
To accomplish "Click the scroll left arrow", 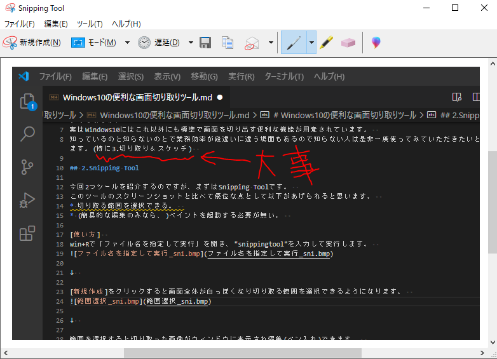I will (x=5, y=353).
